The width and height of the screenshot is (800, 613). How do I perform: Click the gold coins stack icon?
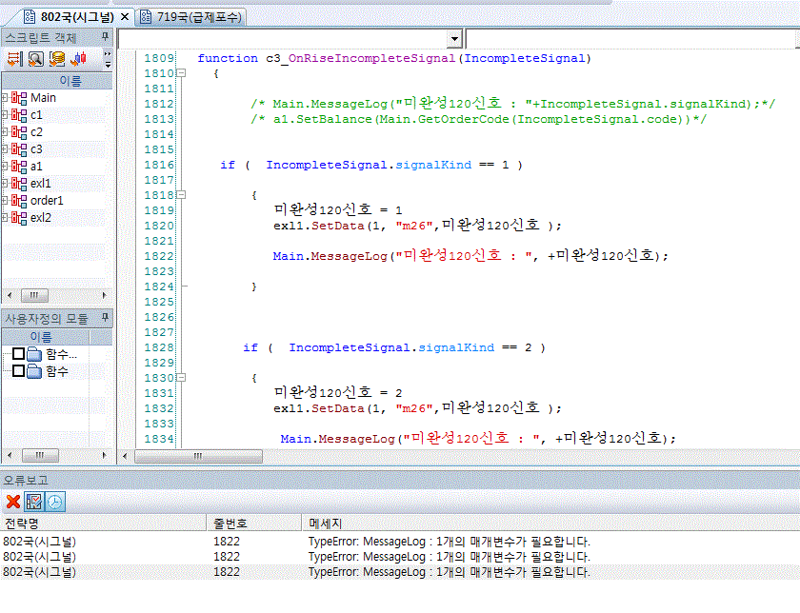click(x=57, y=59)
